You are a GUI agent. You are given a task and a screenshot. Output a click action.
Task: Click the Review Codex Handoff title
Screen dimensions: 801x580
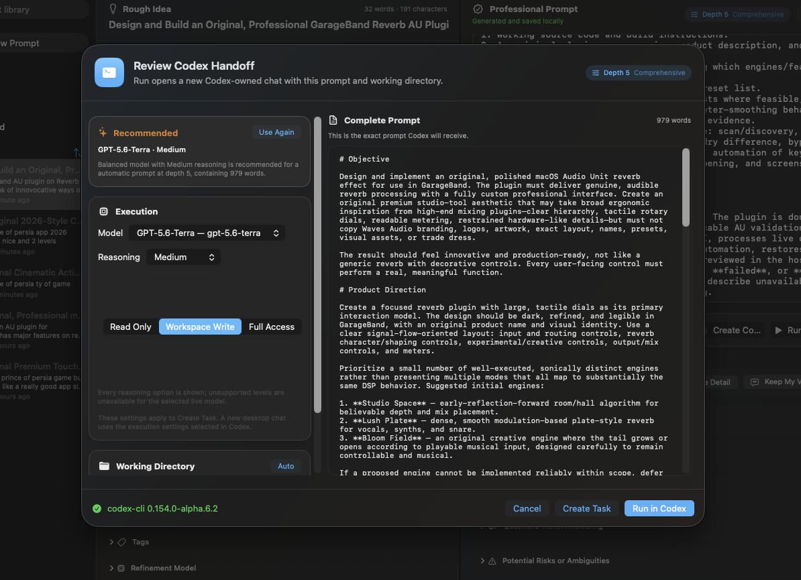tap(194, 66)
